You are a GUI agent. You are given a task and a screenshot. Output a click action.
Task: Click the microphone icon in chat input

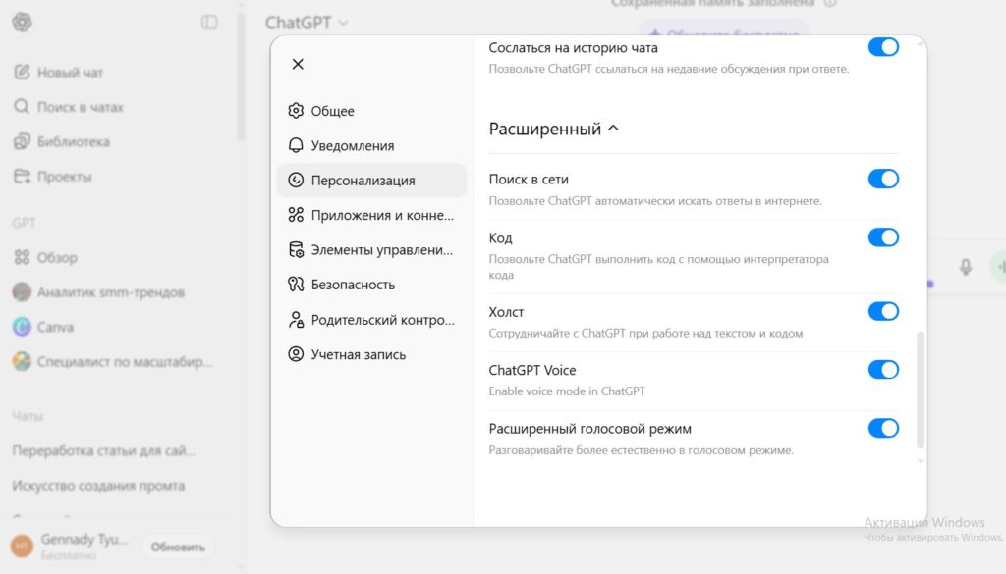966,267
